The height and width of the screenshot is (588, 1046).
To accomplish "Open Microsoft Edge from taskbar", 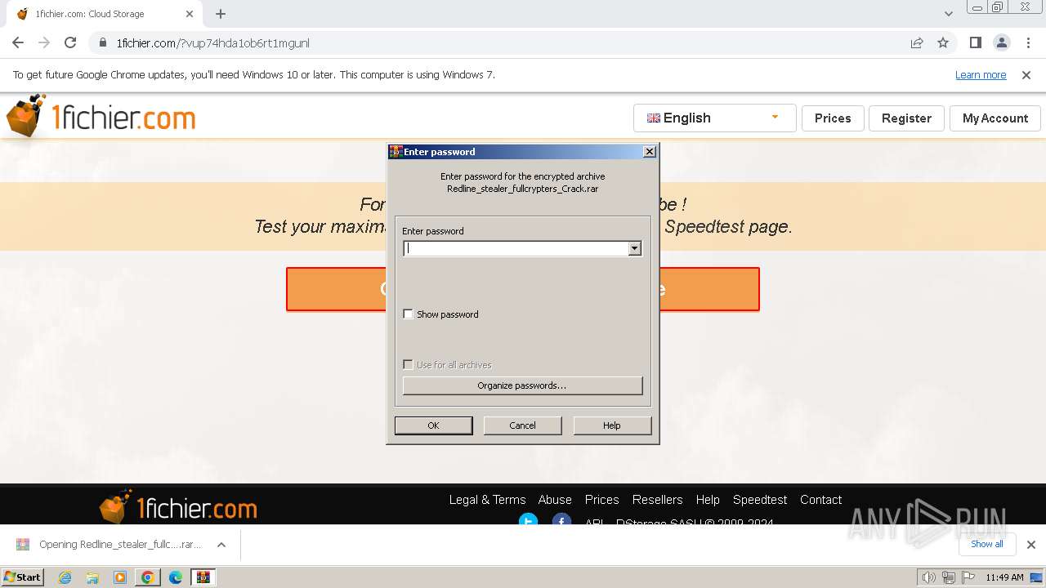I will click(175, 577).
